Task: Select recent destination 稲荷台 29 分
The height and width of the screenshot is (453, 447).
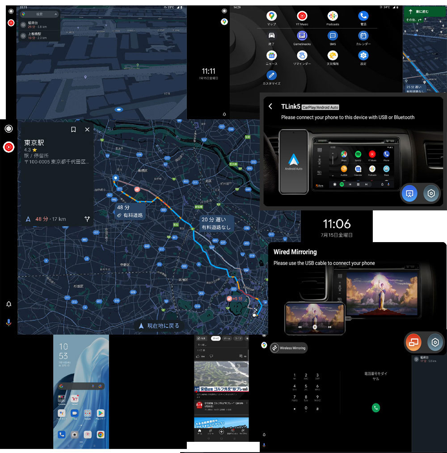Action: [40, 25]
